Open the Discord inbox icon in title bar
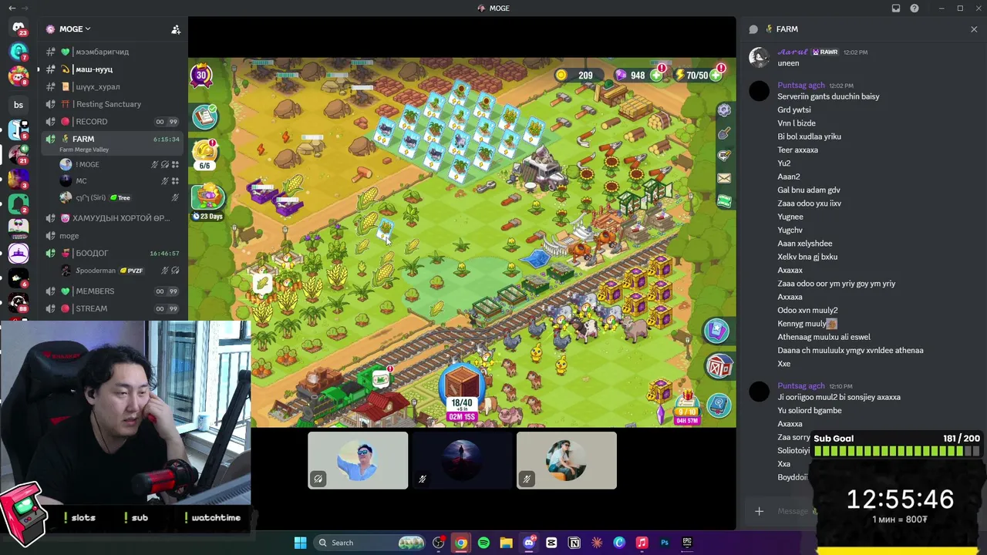987x555 pixels. tap(896, 8)
